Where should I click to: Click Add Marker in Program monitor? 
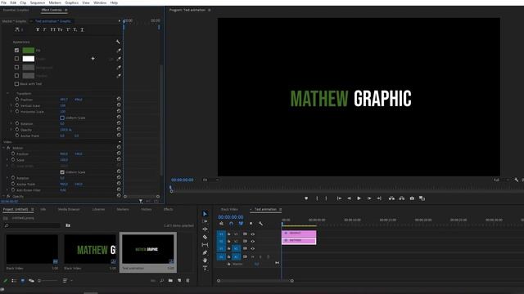[306, 198]
